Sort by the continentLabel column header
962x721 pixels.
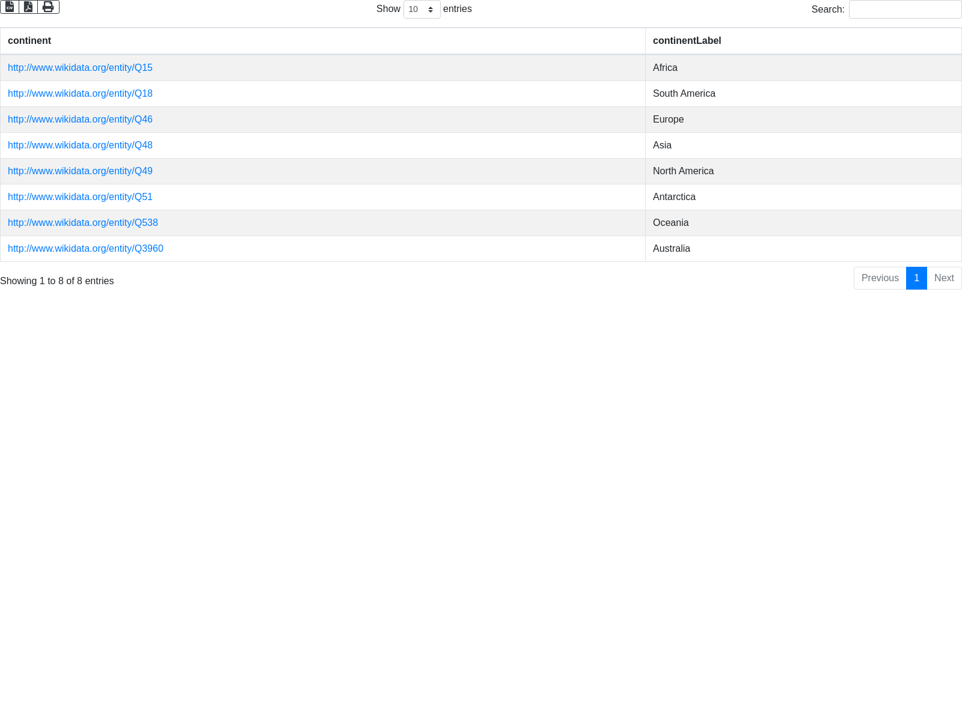[x=687, y=41]
